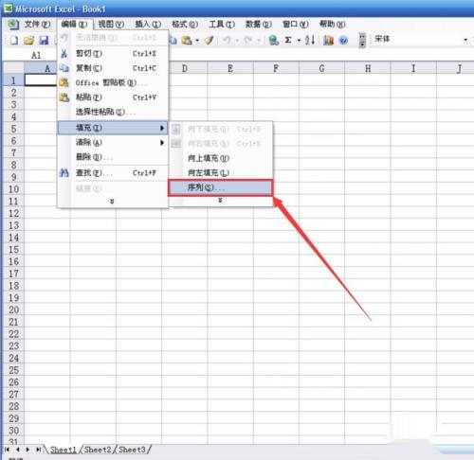
Task: Click the AutoSum sigma icon
Action: coord(288,40)
